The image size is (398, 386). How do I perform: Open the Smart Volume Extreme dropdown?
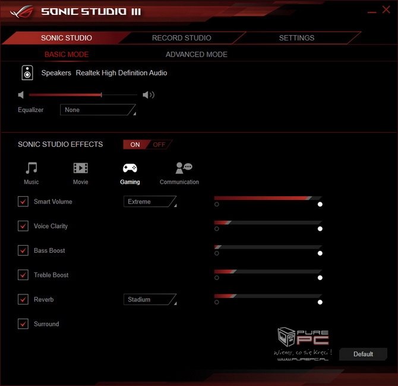coord(150,202)
